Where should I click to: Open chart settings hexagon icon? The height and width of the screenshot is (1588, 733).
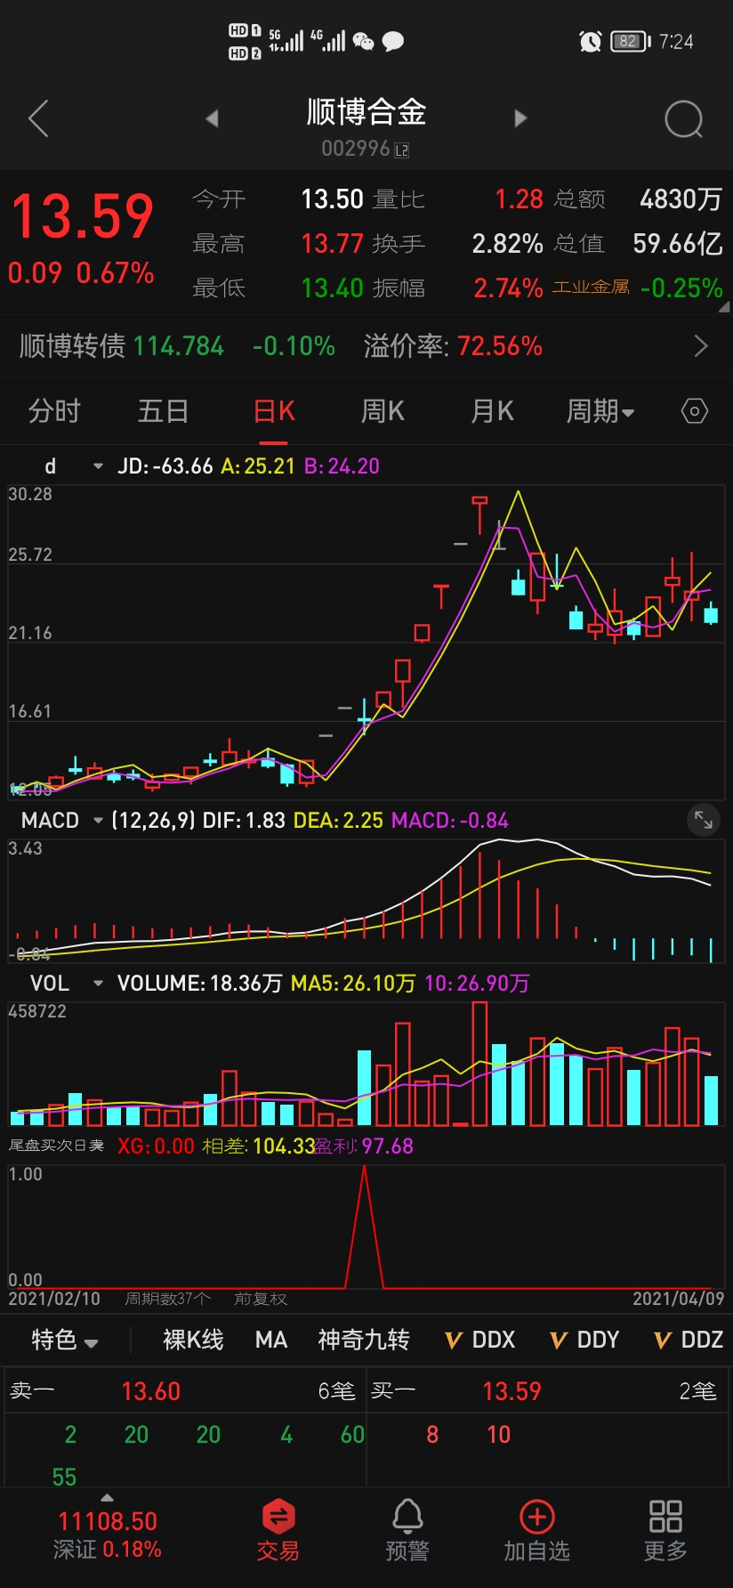pyautogui.click(x=694, y=411)
